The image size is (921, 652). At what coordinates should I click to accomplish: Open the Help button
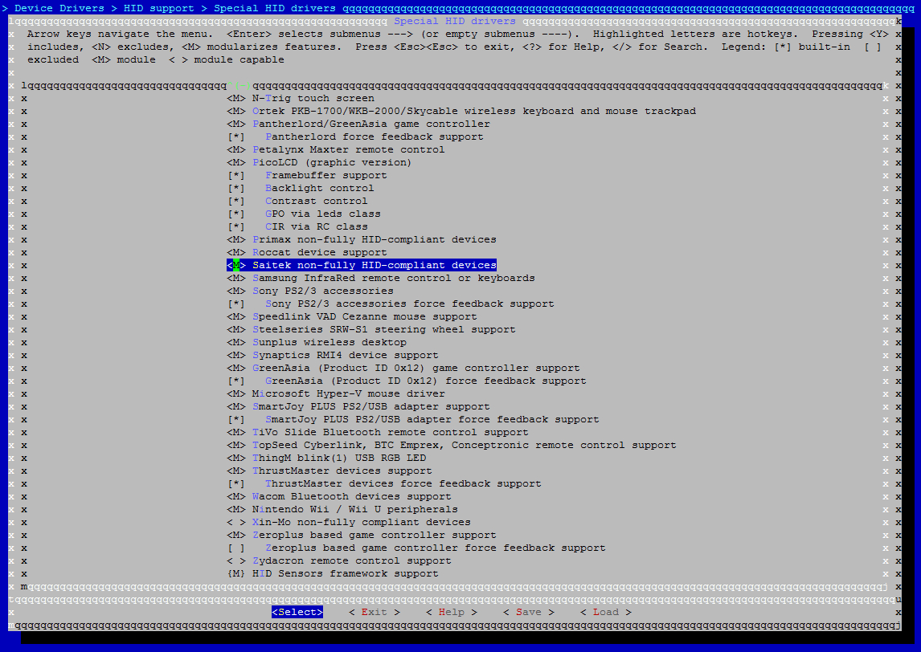pyautogui.click(x=451, y=612)
